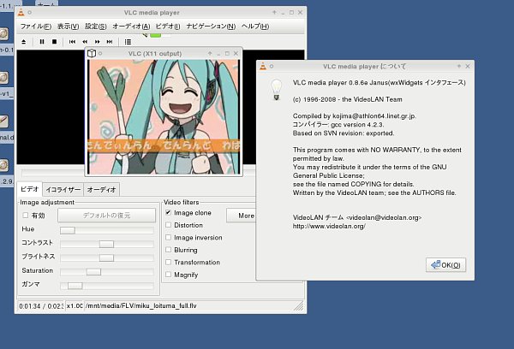This screenshot has height=349, width=514.
Task: Enable the Transformation filter checkbox
Action: [168, 263]
